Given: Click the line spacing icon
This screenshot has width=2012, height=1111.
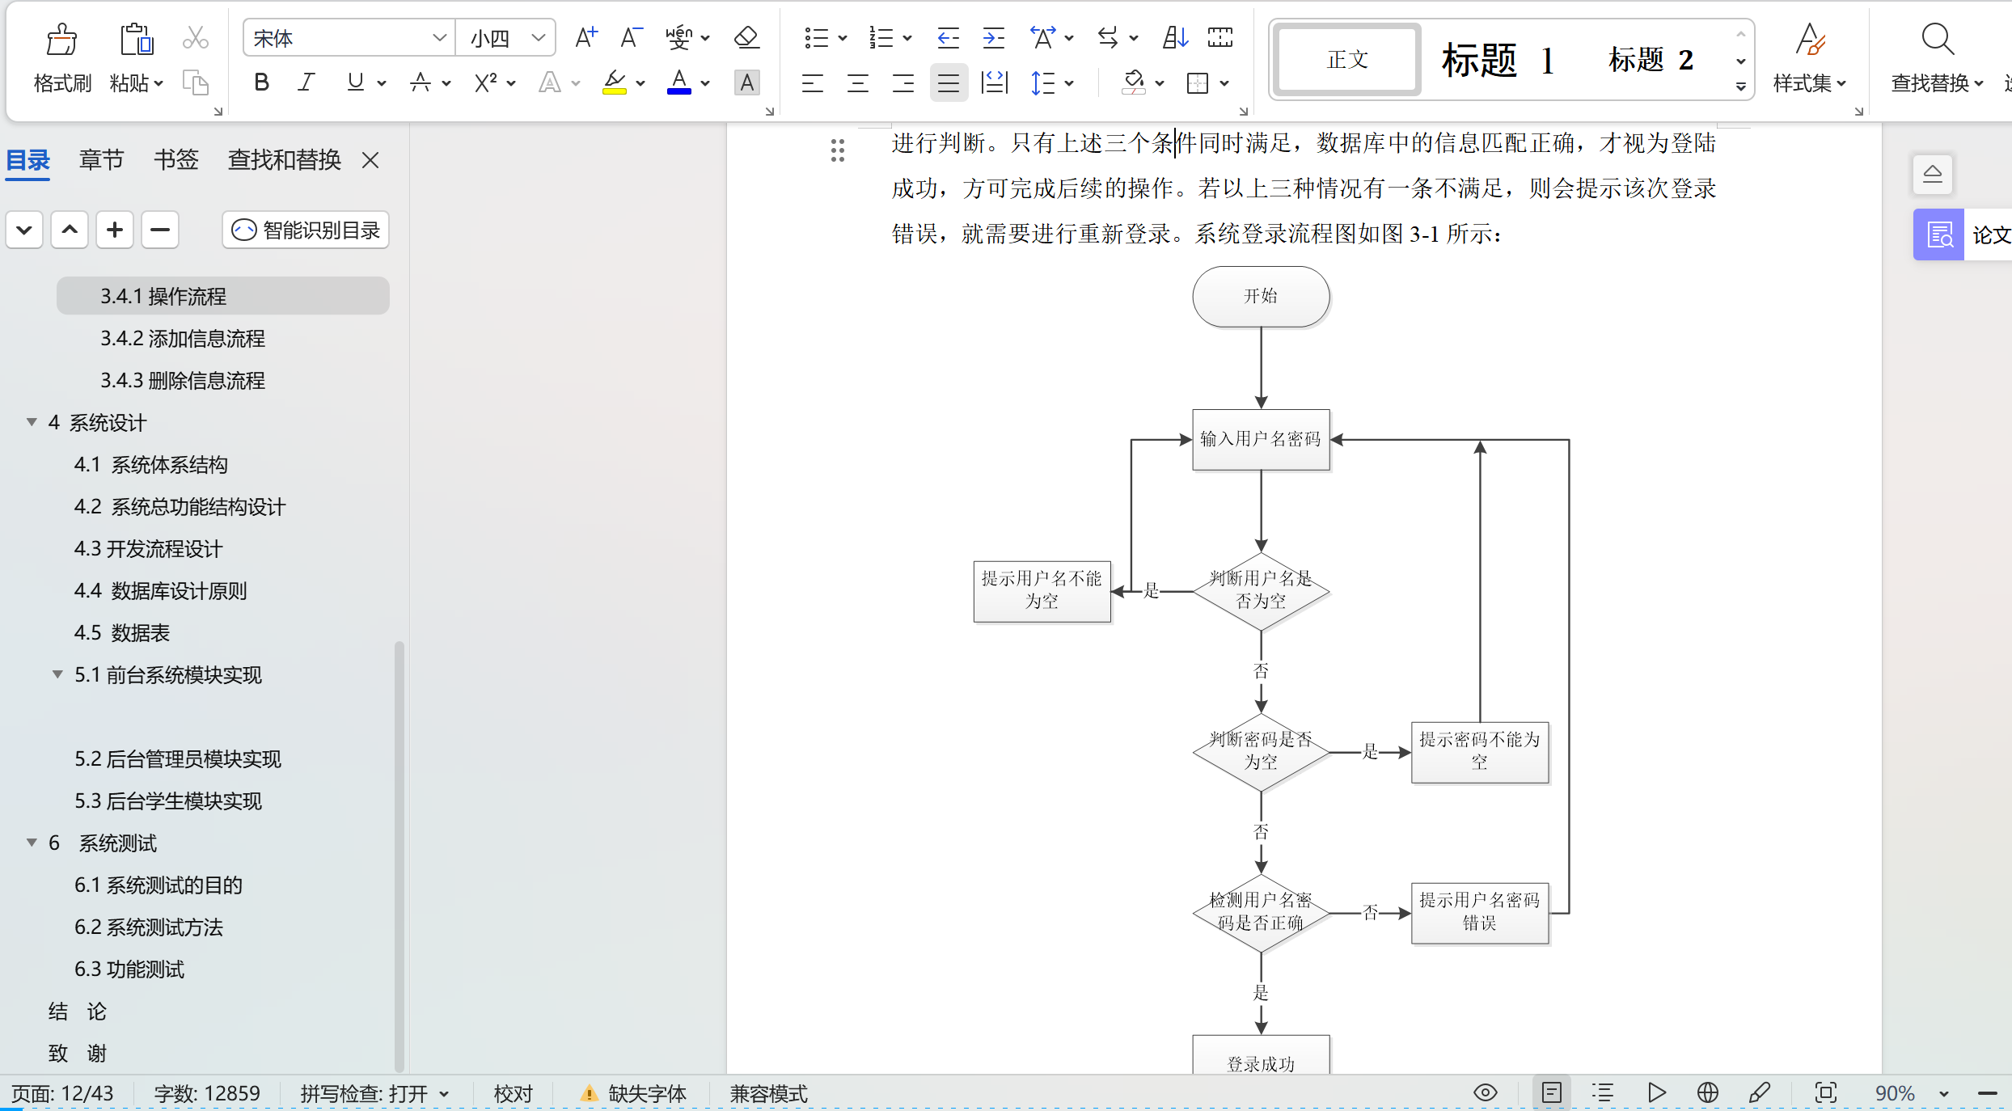Looking at the screenshot, I should (x=1043, y=82).
